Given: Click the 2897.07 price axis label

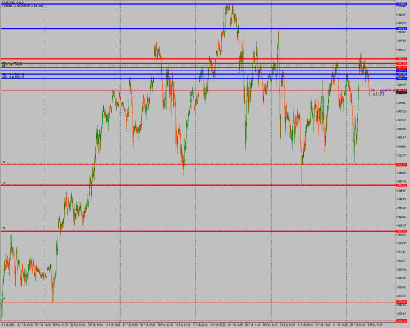Looking at the screenshot, I should (x=401, y=279).
